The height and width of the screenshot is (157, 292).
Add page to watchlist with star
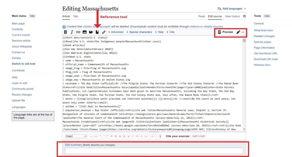[x=244, y=16]
